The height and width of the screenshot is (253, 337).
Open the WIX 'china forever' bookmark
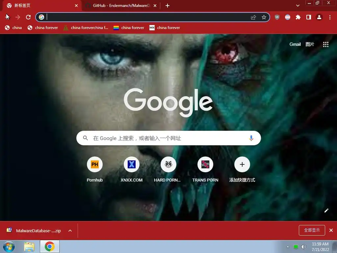165,28
